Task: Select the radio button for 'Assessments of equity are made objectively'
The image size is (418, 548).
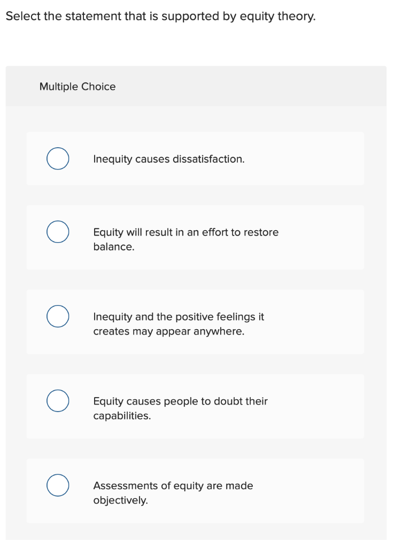Action: [x=58, y=485]
